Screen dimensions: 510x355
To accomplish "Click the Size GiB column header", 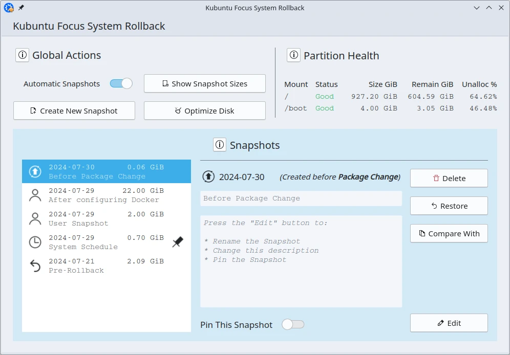I will point(383,84).
